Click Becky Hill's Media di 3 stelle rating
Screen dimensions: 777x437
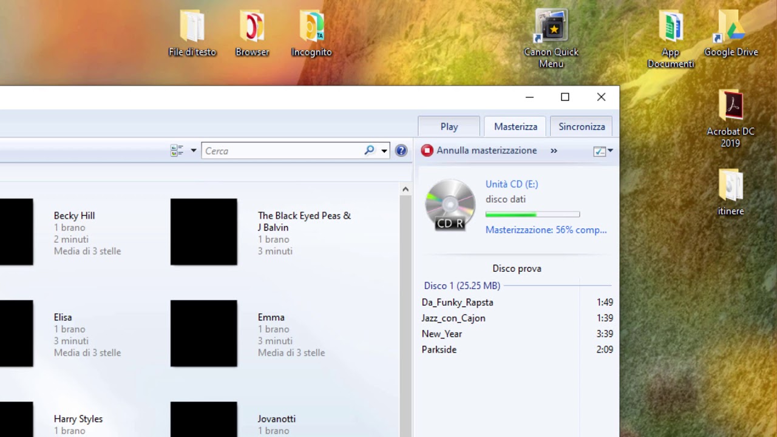[x=87, y=251]
